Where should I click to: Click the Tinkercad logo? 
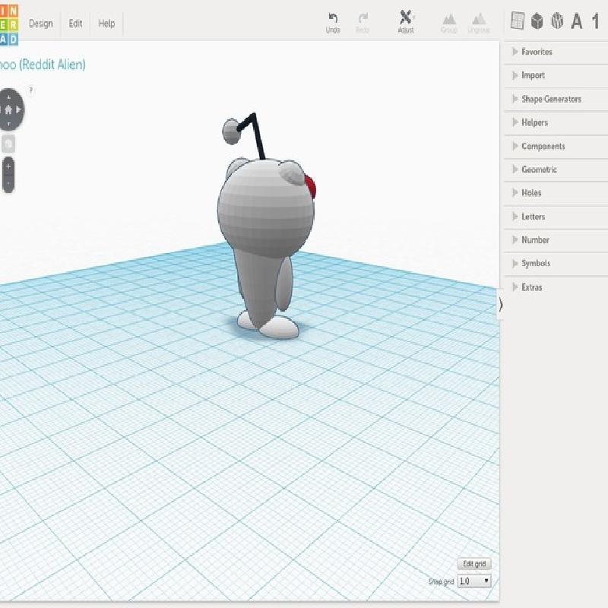(8, 24)
